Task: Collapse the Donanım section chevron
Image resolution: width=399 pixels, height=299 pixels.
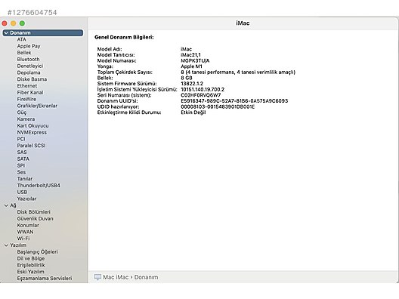Action: pos(6,32)
